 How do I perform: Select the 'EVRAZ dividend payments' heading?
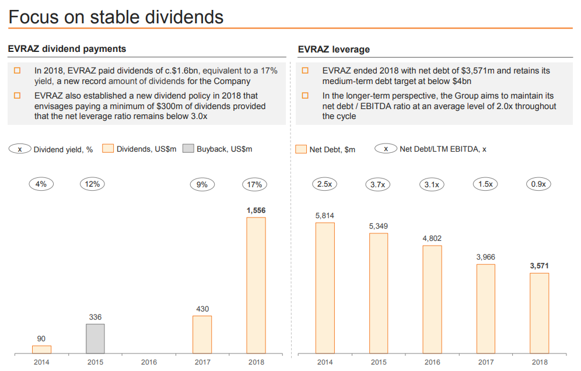67,49
